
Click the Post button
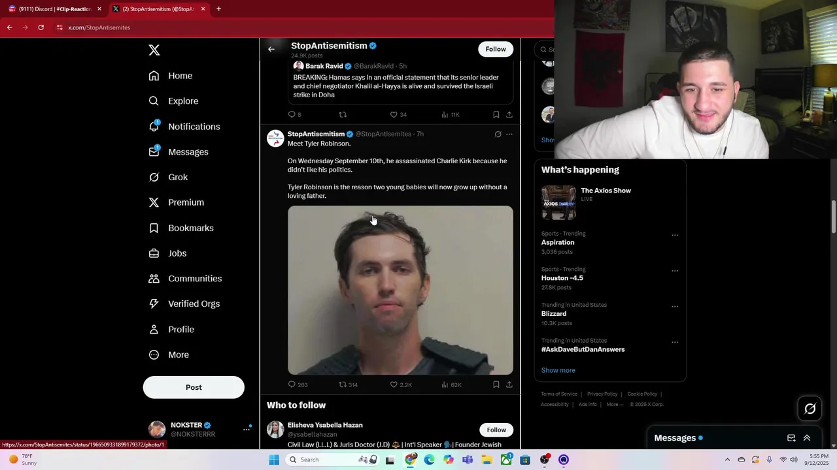tap(194, 387)
